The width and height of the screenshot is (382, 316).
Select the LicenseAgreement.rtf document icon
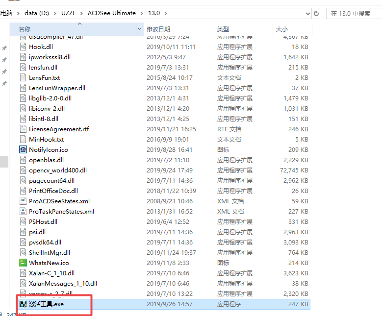tap(23, 129)
